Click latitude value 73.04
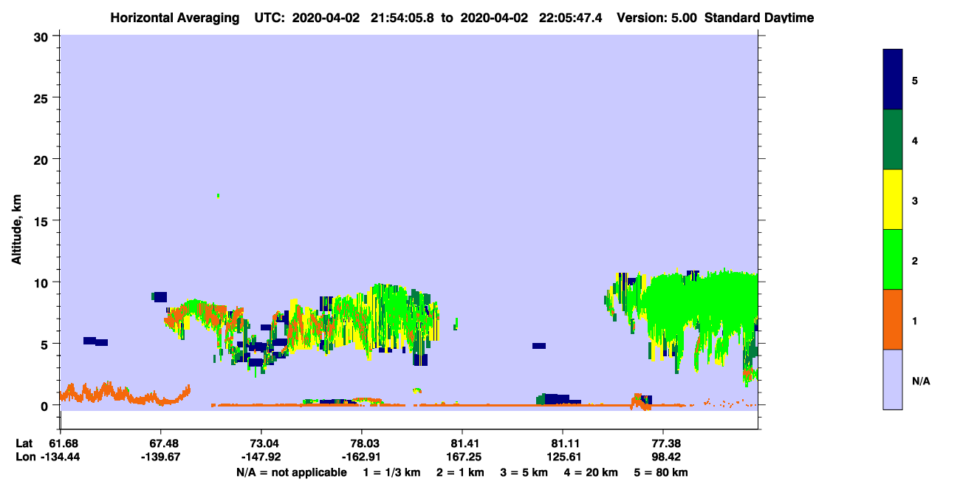The image size is (960, 493). click(261, 443)
